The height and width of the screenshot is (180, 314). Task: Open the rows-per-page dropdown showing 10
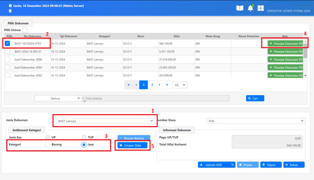[180, 85]
